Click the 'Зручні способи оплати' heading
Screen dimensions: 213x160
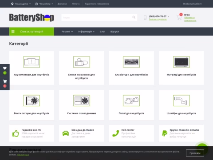184,130
